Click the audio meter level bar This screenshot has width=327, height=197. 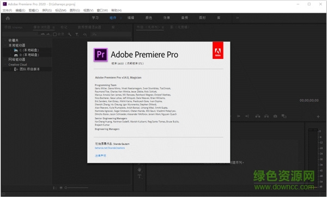point(313,159)
